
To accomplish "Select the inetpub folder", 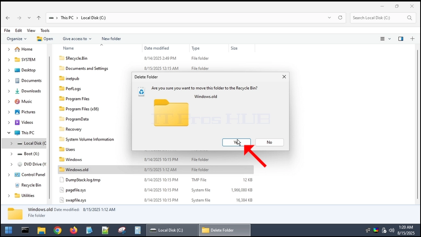I will [69, 79].
